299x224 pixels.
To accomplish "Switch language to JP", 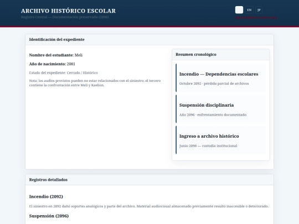I will [x=259, y=10].
